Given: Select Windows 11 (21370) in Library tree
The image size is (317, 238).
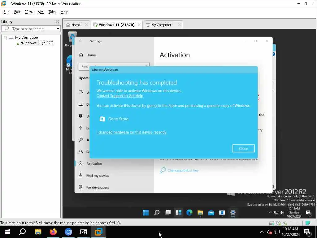Looking at the screenshot, I should tap(37, 43).
